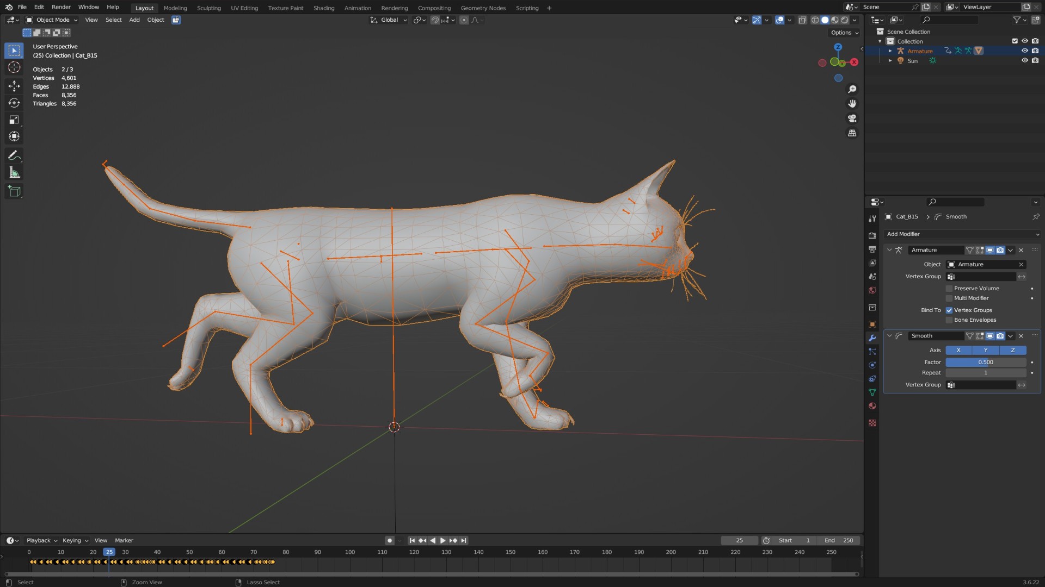Choose the Measure tool
The width and height of the screenshot is (1045, 587).
(x=14, y=173)
